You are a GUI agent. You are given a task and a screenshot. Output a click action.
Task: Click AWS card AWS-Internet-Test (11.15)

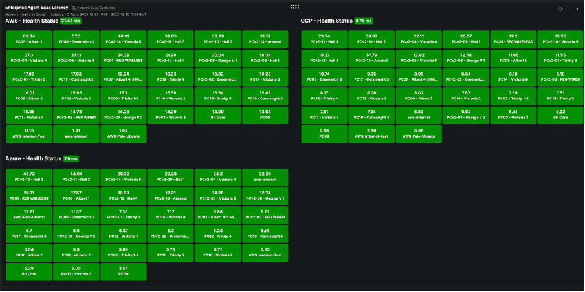pos(29,134)
